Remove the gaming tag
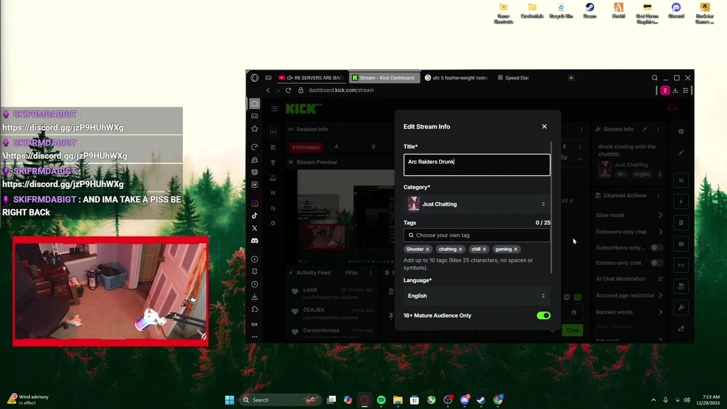Screen dimensions: 727x409 [x=516, y=249]
